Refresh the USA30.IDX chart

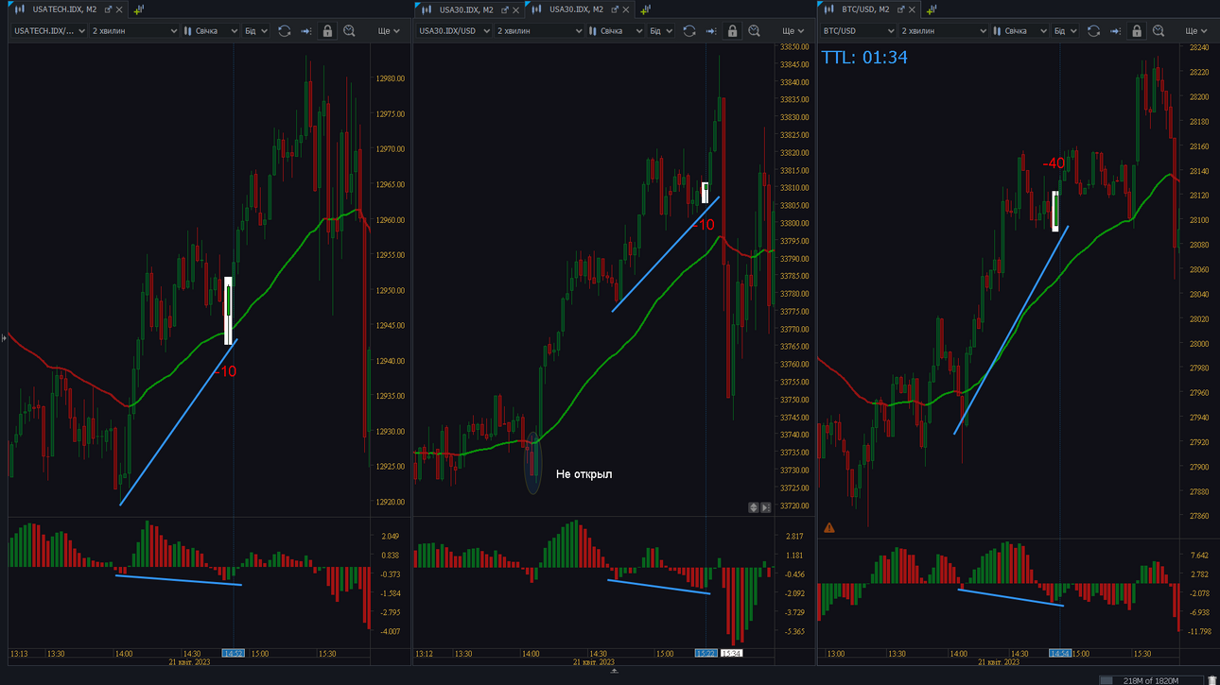coord(689,31)
